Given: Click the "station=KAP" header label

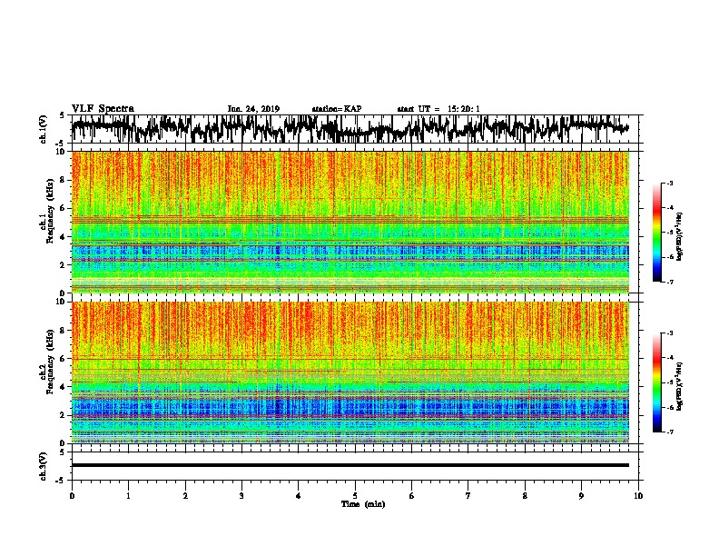Looking at the screenshot, I should coord(337,109).
